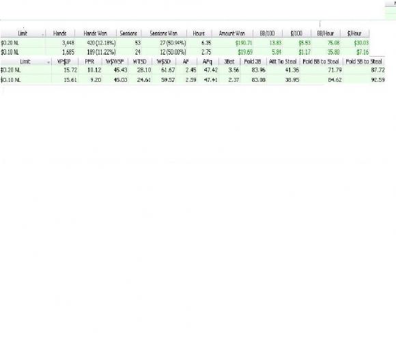Click the BB/100 column header
Screen dimensions: 396x342
click(x=268, y=33)
